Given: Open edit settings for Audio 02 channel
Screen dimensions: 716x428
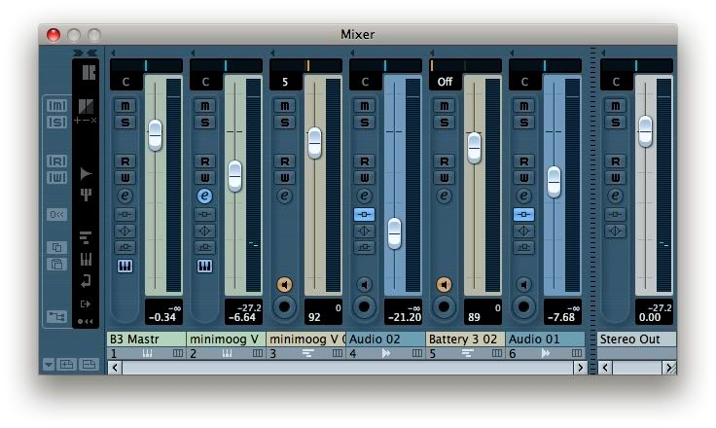Looking at the screenshot, I should point(365,196).
